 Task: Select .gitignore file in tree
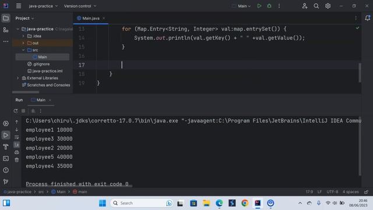[38, 64]
